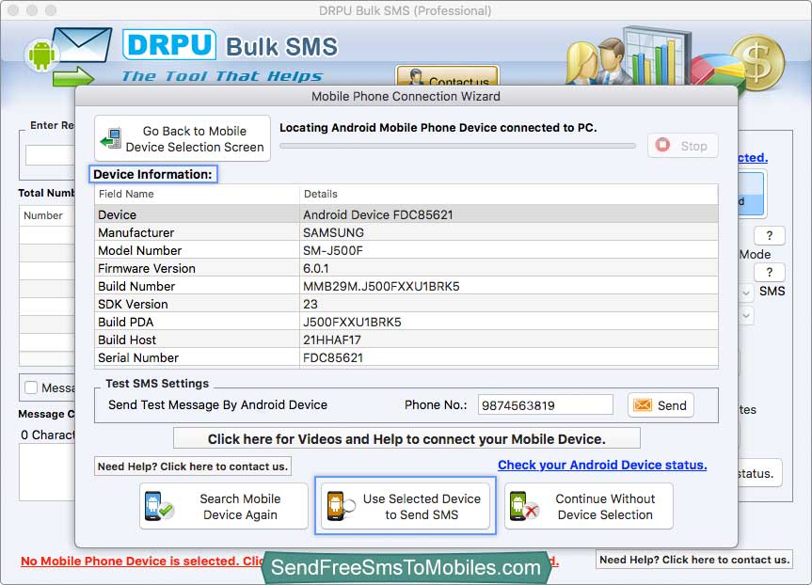Click the envelope icon on Send button
The image size is (812, 585).
click(x=643, y=404)
